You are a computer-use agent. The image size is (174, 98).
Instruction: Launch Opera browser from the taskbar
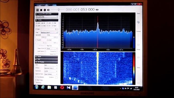pyautogui.click(x=62, y=88)
